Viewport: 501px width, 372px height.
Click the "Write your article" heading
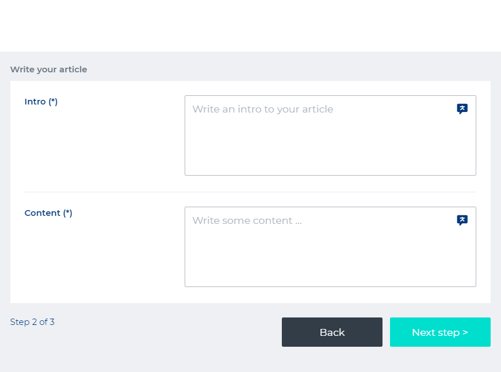coord(48,69)
